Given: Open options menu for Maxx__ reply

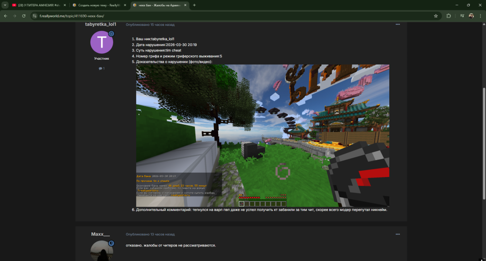Looking at the screenshot, I should [398, 234].
